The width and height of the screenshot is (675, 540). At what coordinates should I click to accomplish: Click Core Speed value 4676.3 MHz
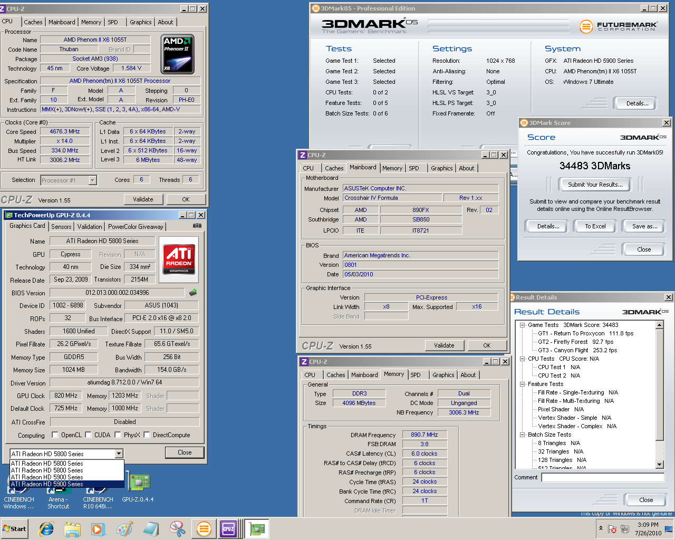(65, 131)
